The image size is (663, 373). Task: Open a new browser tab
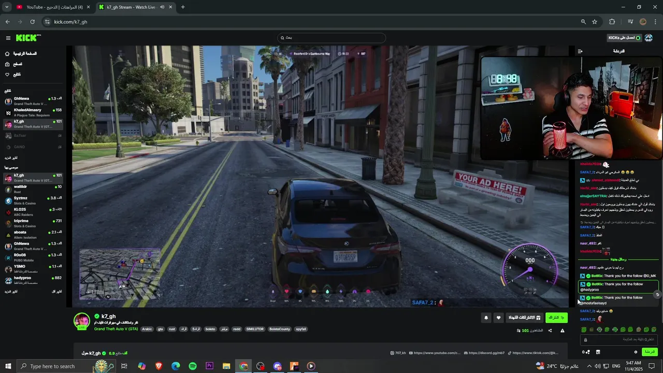click(x=183, y=7)
